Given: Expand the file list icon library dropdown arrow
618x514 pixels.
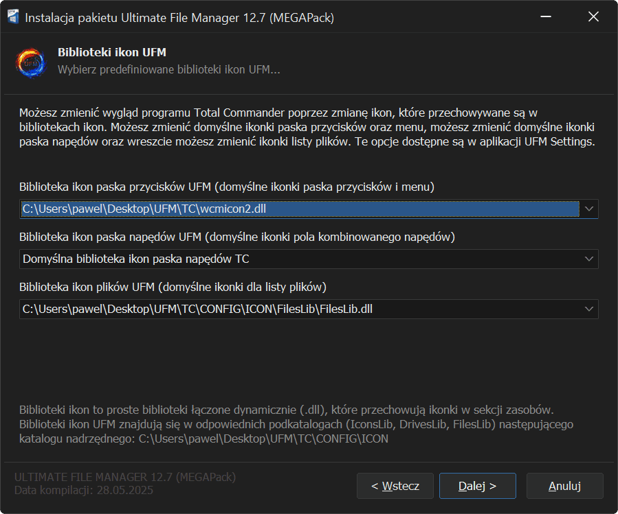Looking at the screenshot, I should pyautogui.click(x=588, y=309).
